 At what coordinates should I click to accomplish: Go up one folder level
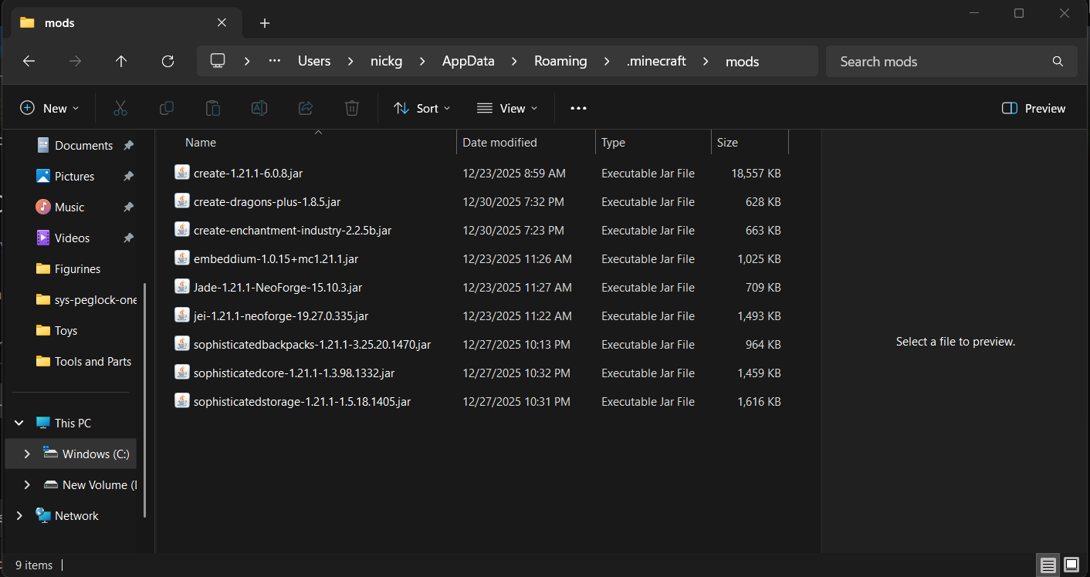[x=121, y=61]
